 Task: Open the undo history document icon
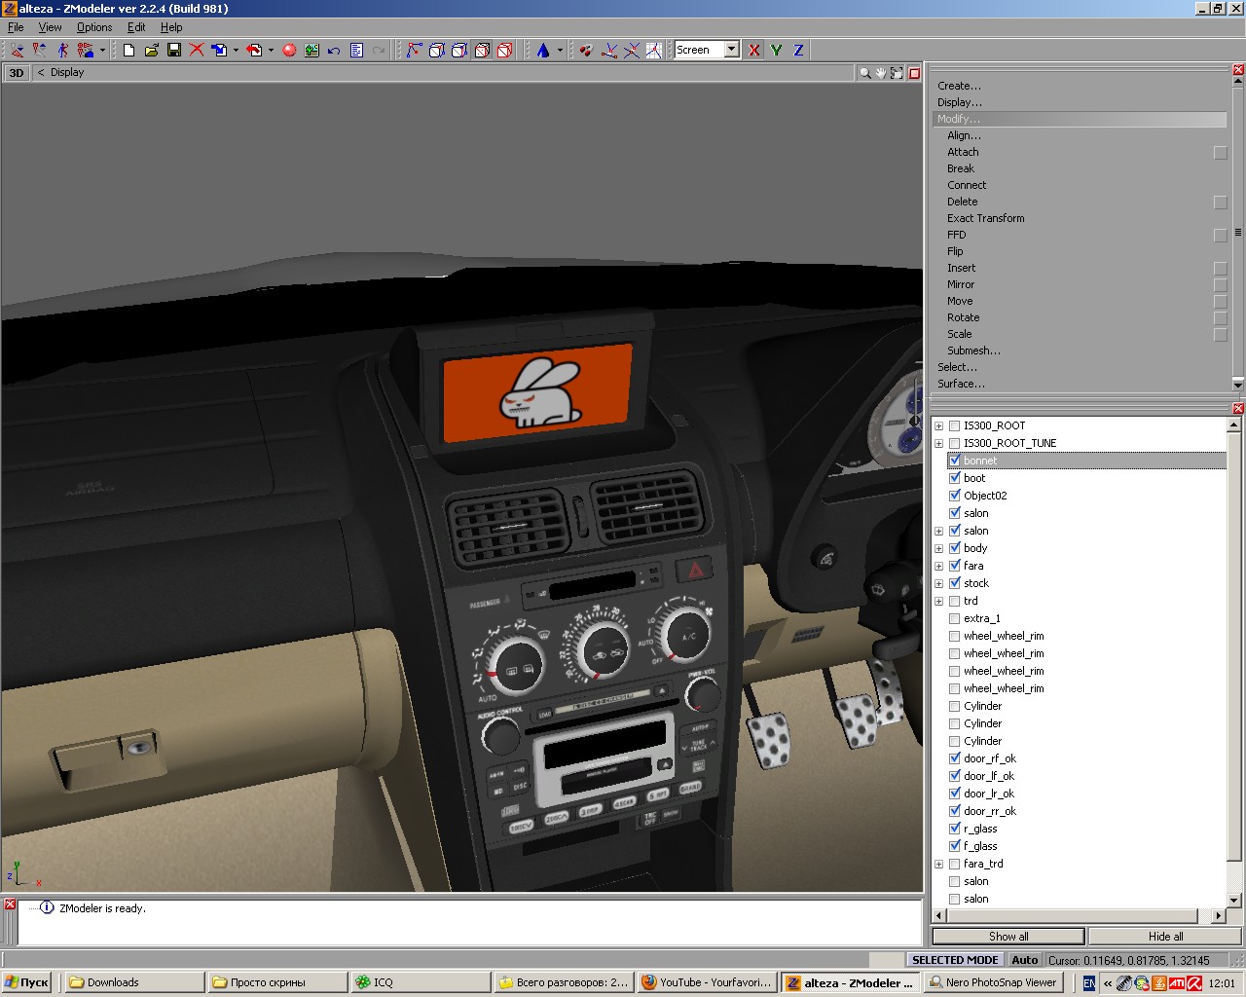(x=356, y=50)
